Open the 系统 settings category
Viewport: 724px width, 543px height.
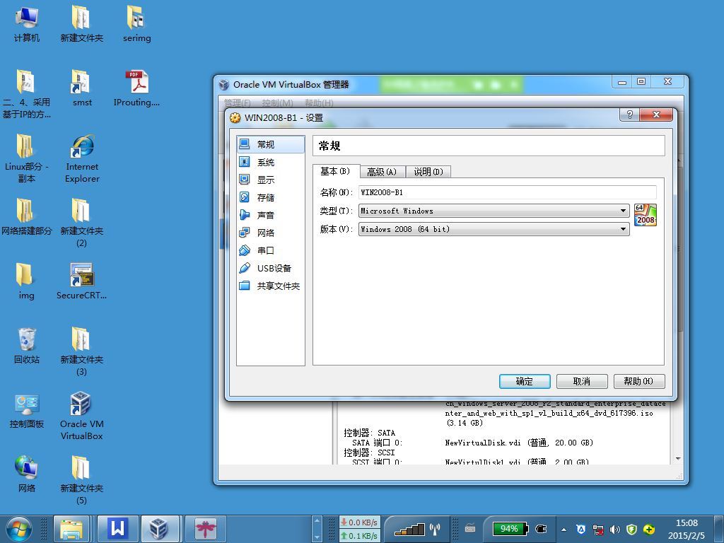(x=271, y=162)
